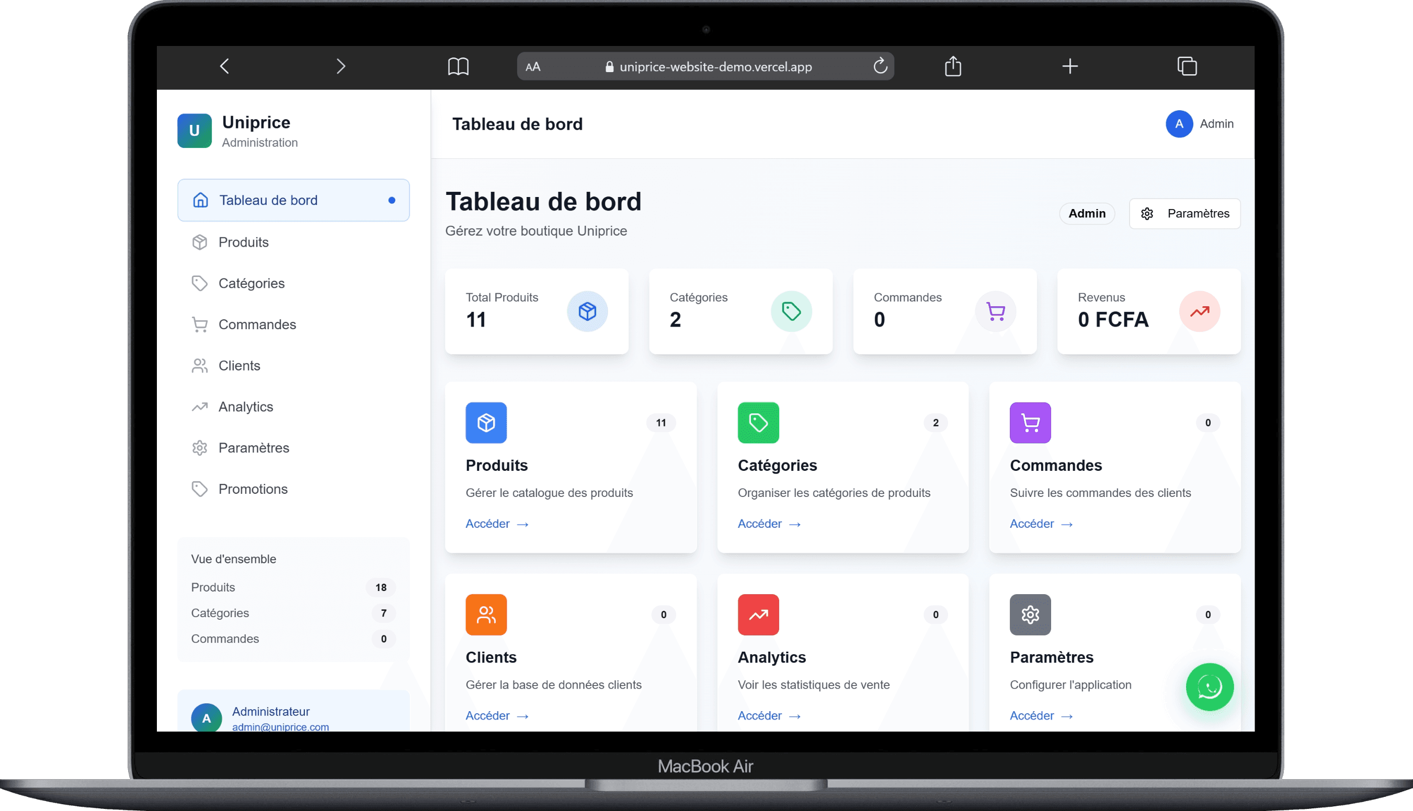Screen dimensions: 1413x811
Task: Open Produits in the sidebar
Action: tap(293, 242)
